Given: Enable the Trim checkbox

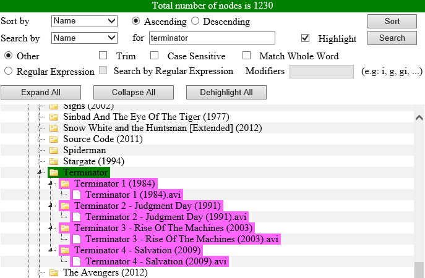Looking at the screenshot, I should coord(103,55).
